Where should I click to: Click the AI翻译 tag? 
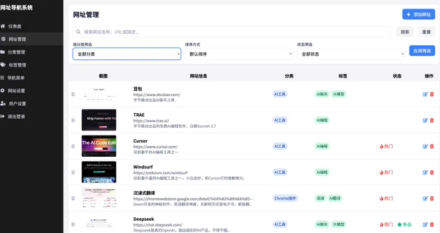335,198
